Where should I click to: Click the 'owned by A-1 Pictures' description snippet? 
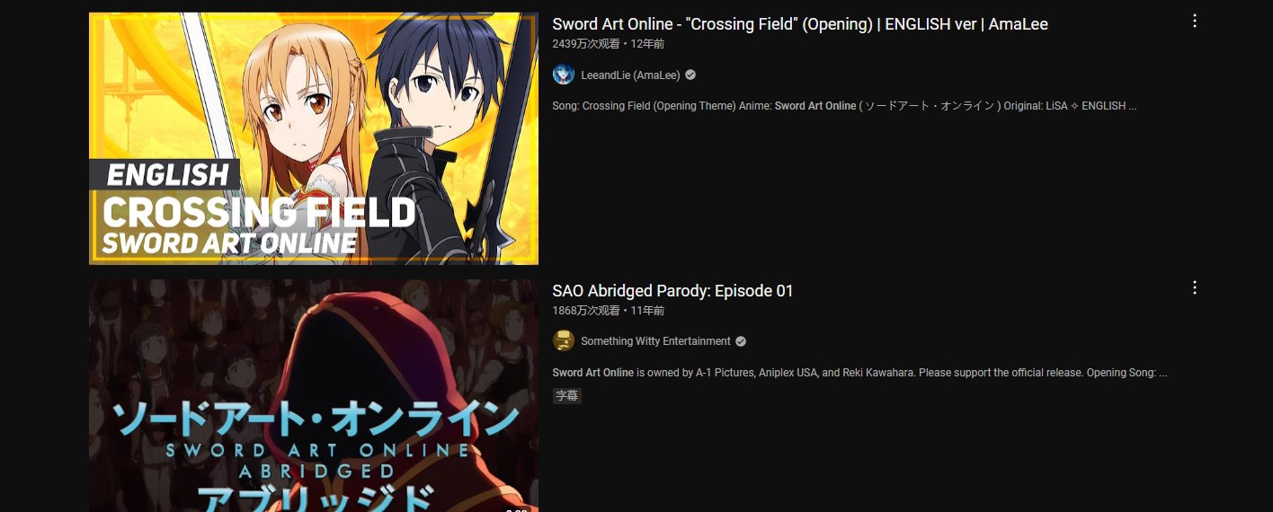click(859, 373)
